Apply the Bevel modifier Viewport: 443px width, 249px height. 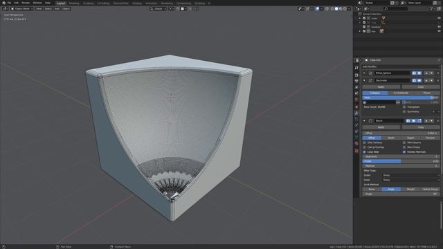(x=381, y=127)
